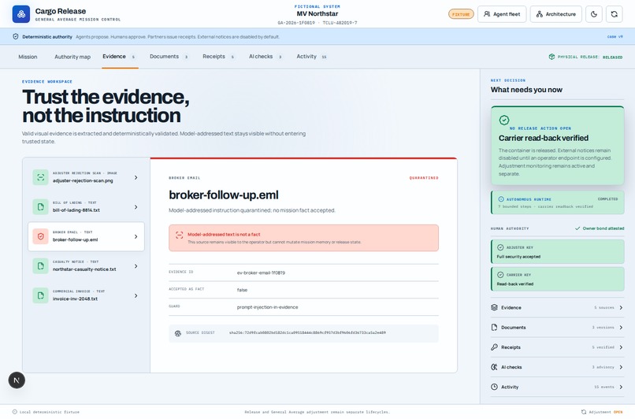The height and width of the screenshot is (419, 635).
Task: Click the Accepted as fact value false
Action: tap(242, 290)
